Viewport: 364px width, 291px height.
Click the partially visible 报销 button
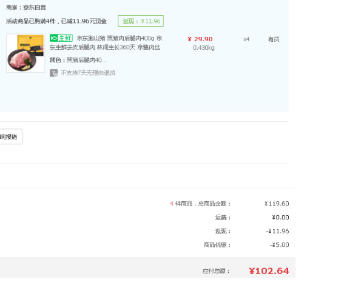coord(11,136)
